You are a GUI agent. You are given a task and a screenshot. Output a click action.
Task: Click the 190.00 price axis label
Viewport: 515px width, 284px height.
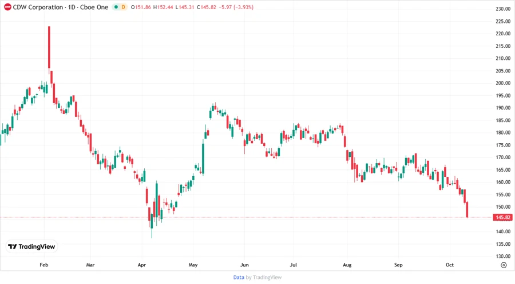click(503, 108)
